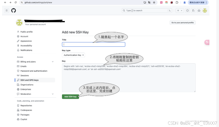Click the Enterprises globe icon
This screenshot has height=127, width=219.
pyautogui.click(x=18, y=89)
